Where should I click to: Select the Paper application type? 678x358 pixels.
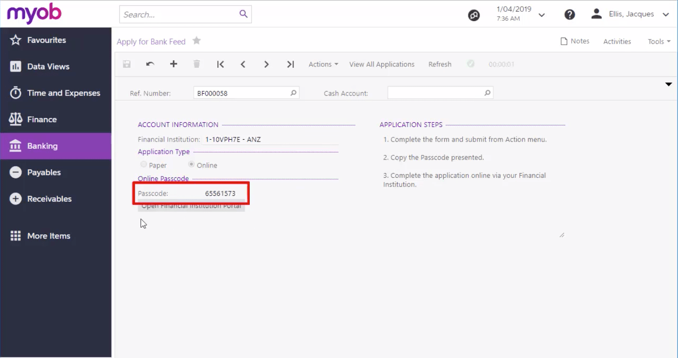[x=144, y=165]
